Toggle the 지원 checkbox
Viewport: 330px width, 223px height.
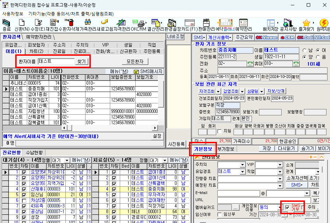[219, 131]
